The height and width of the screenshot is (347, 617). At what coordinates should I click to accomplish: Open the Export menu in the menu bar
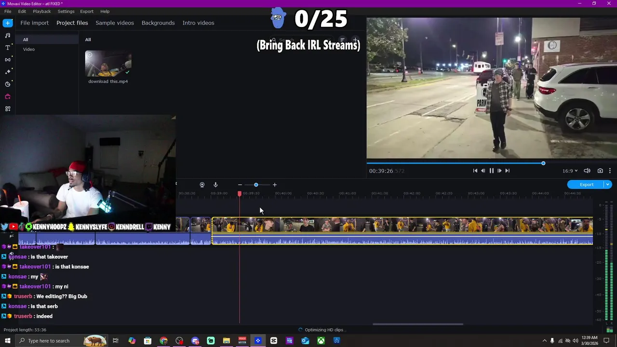point(87,11)
